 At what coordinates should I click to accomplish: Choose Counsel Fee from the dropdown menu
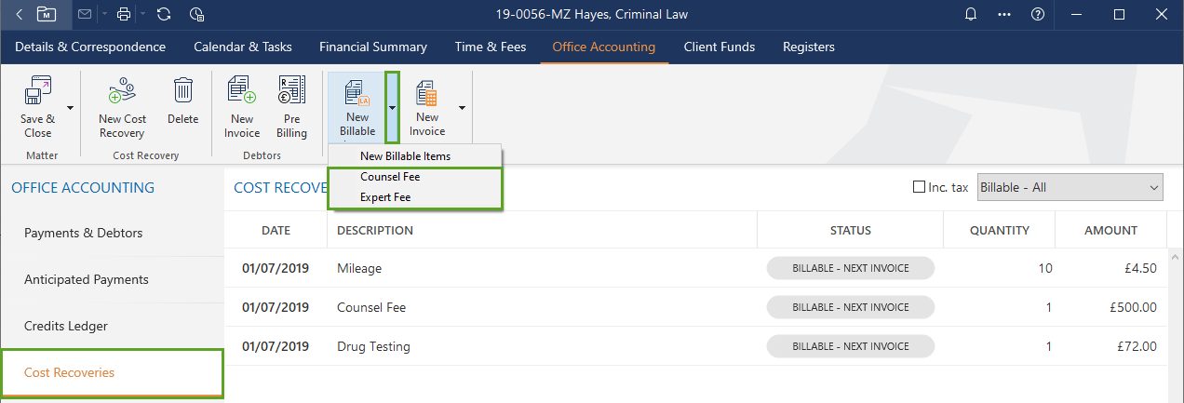pos(390,177)
